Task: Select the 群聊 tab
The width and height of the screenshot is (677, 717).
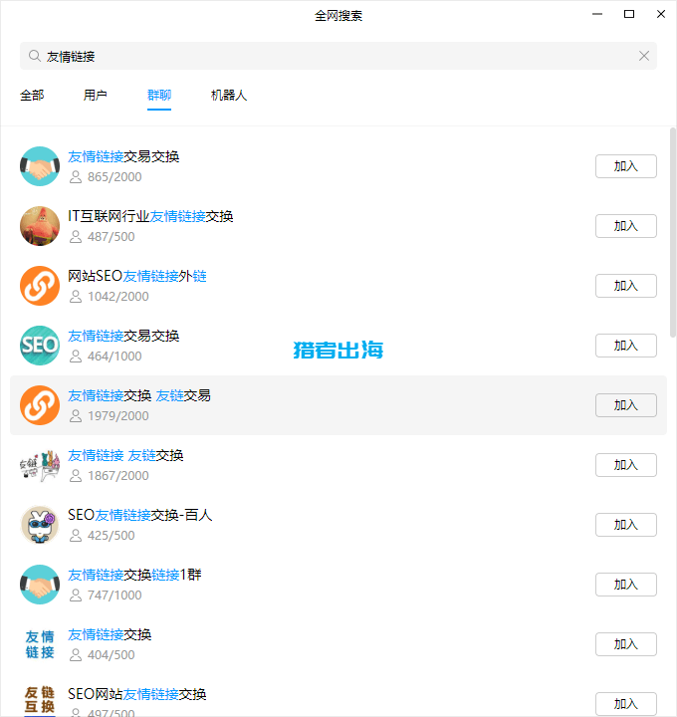Action: click(x=159, y=96)
